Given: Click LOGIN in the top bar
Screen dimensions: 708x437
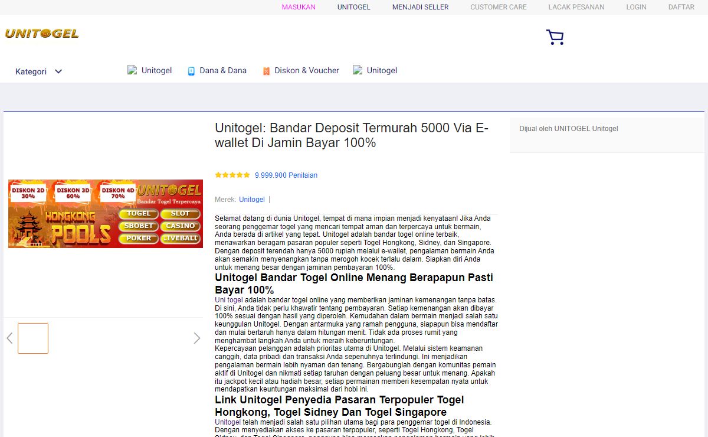Looking at the screenshot, I should pos(637,7).
